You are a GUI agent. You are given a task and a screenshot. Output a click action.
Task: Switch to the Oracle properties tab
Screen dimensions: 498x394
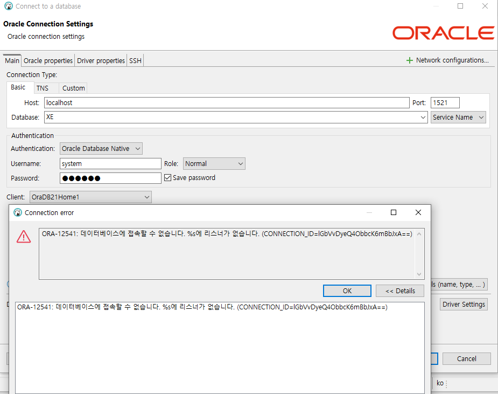[48, 61]
